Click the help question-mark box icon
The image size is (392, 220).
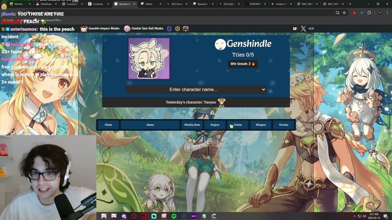coord(186,29)
